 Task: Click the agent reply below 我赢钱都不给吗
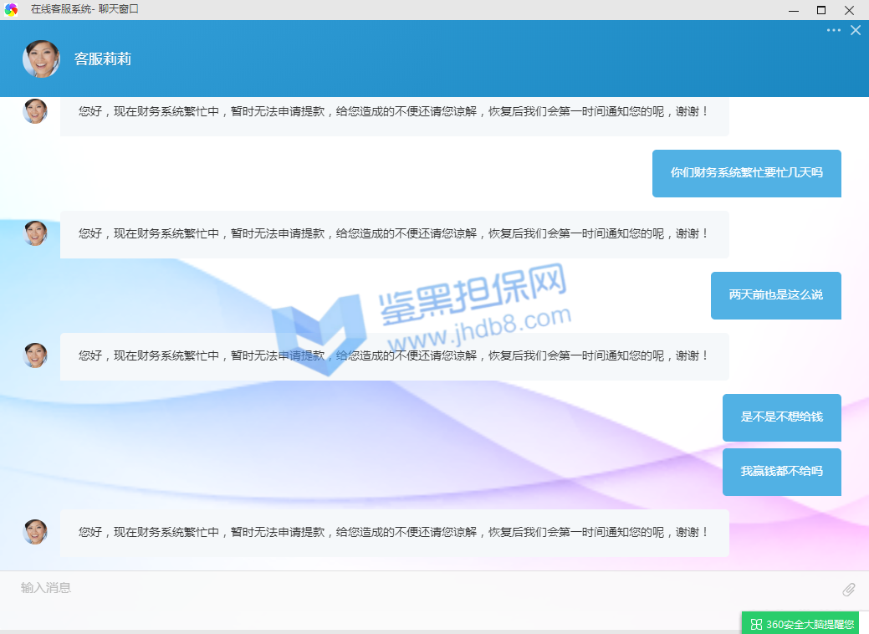394,532
